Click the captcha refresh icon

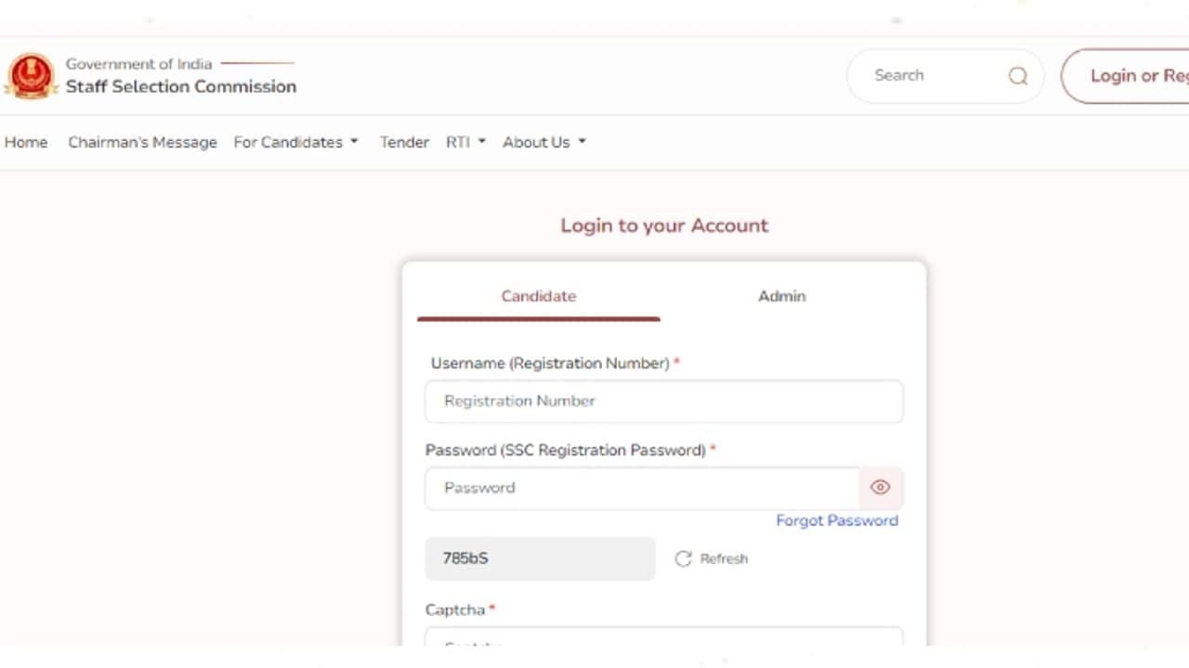(683, 559)
